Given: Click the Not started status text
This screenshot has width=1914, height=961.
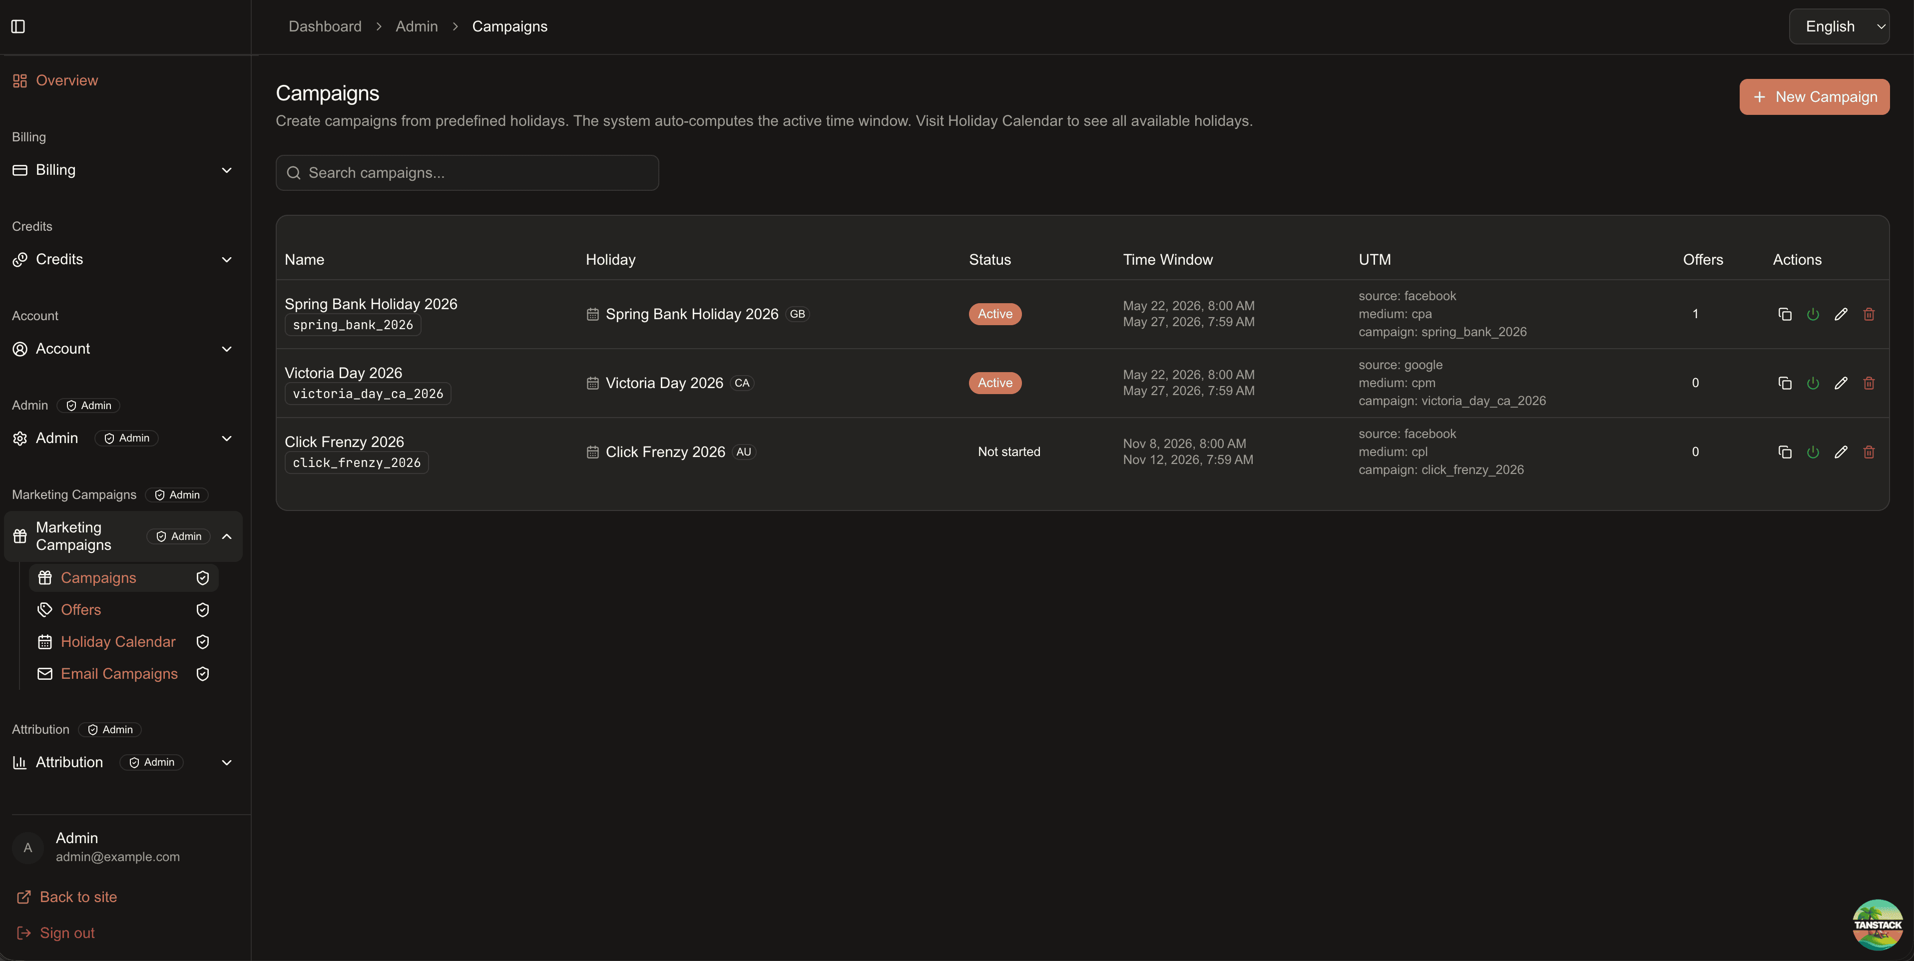Looking at the screenshot, I should [1008, 452].
